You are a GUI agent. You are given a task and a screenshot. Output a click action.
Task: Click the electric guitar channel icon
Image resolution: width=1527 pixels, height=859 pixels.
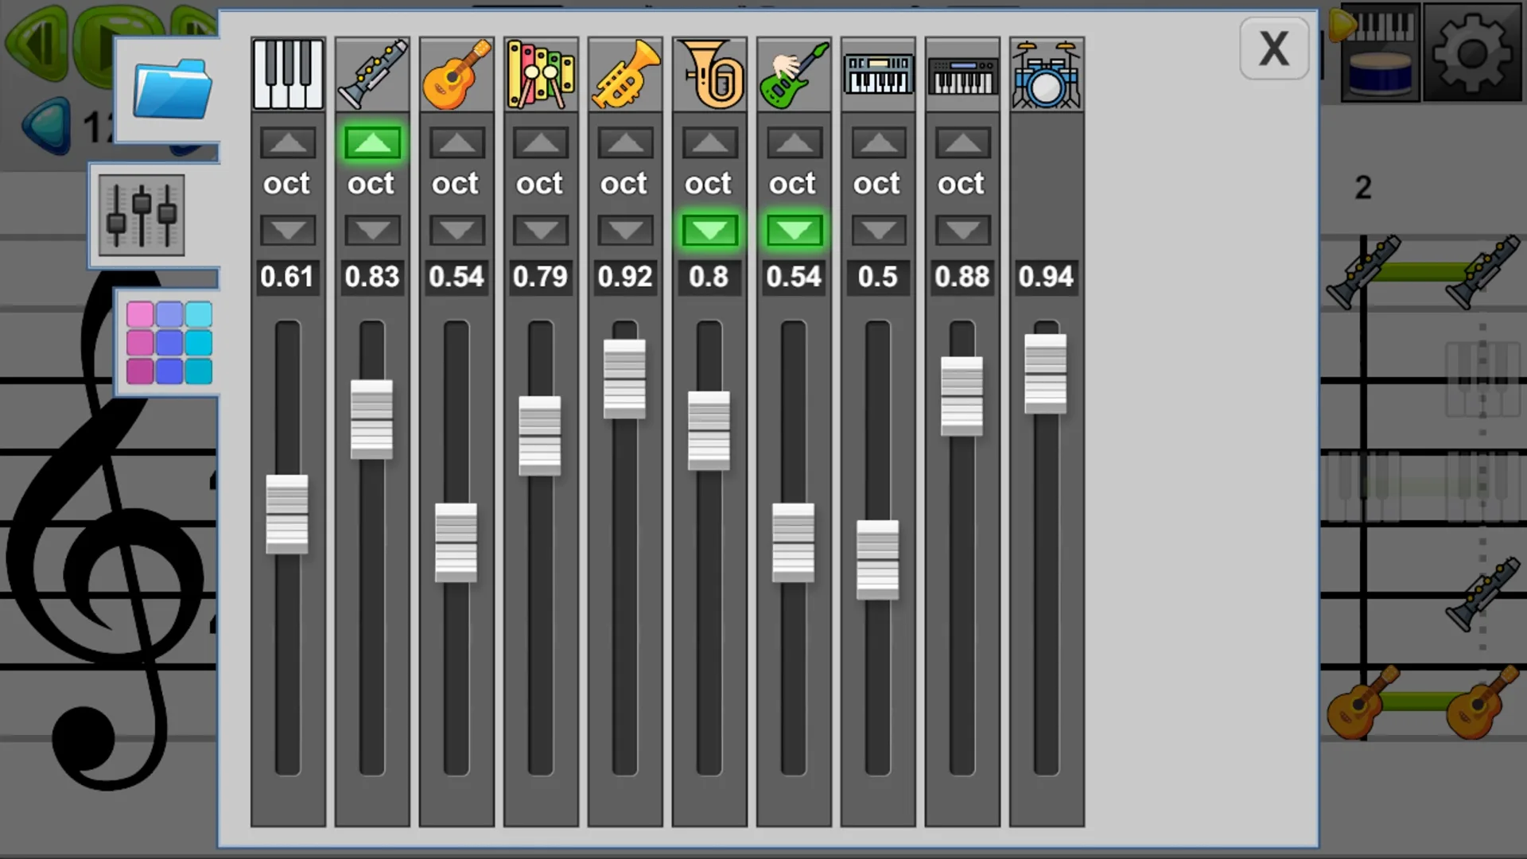point(793,74)
